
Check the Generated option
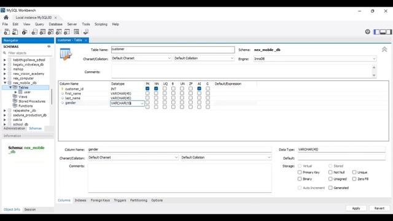click(x=330, y=187)
